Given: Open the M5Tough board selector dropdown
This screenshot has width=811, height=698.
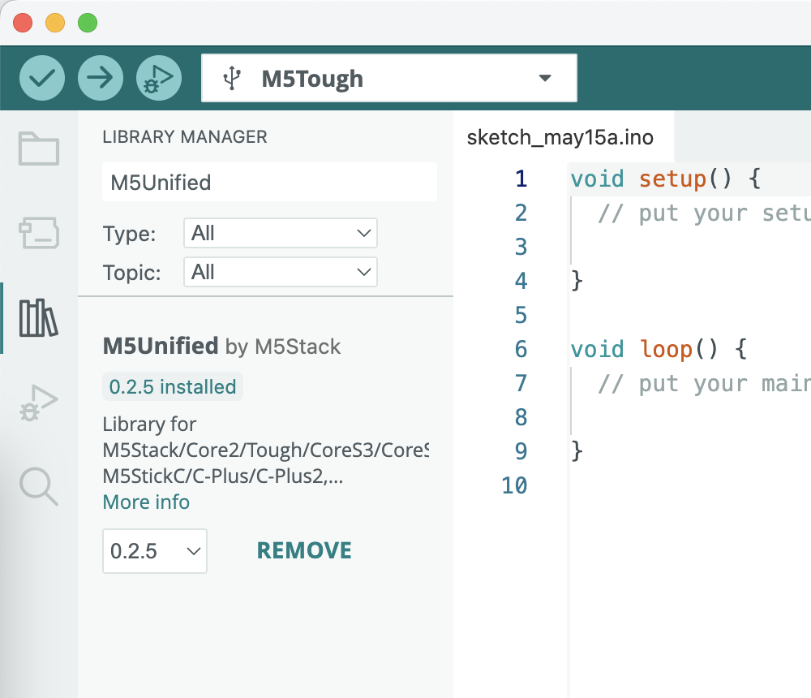Looking at the screenshot, I should (389, 78).
